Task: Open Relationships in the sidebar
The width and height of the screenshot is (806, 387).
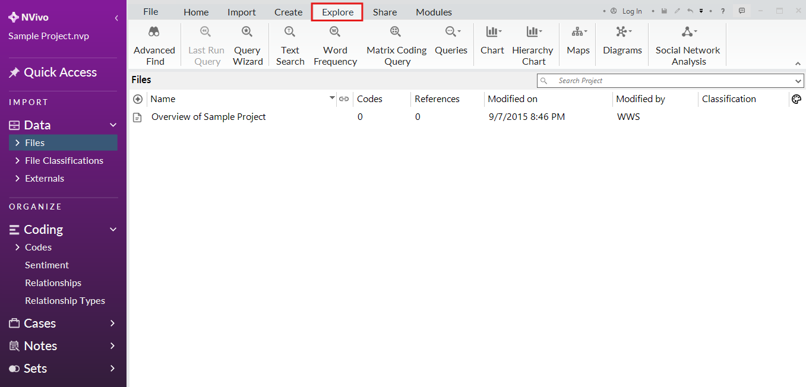Action: pyautogui.click(x=53, y=283)
